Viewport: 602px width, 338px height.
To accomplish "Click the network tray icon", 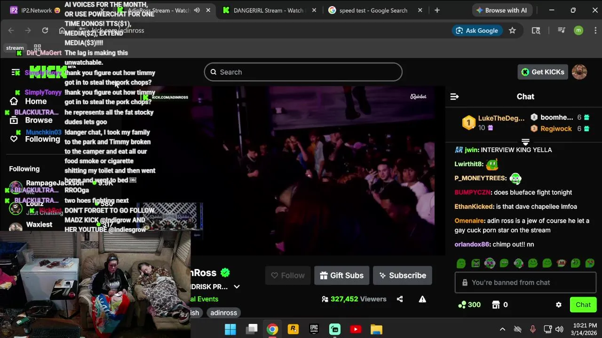I will tap(547, 329).
